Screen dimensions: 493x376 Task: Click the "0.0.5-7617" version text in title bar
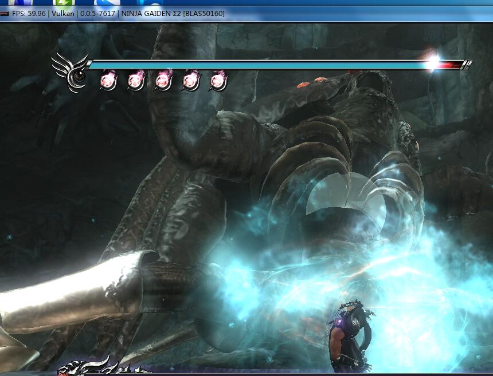(97, 14)
